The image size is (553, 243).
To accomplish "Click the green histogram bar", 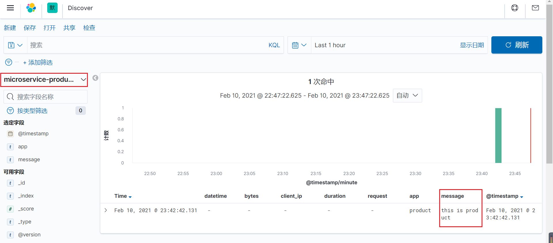I will coord(498,136).
